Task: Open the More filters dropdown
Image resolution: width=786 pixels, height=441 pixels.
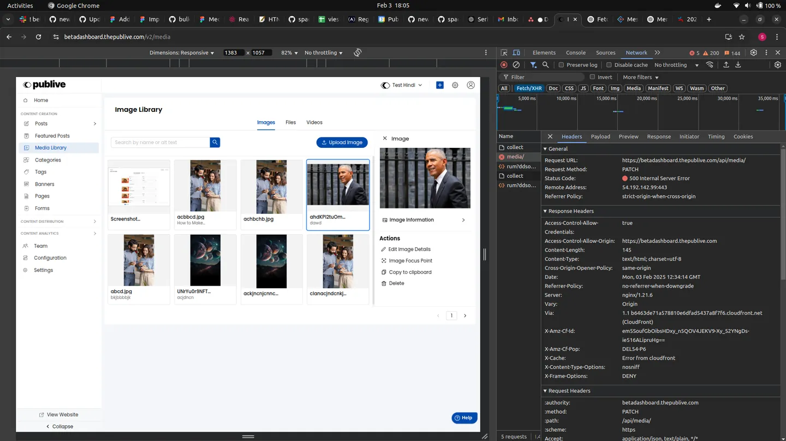Action: (x=641, y=77)
